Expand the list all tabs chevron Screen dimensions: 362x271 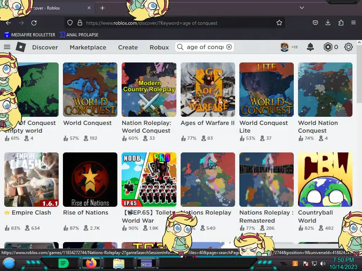click(x=302, y=8)
